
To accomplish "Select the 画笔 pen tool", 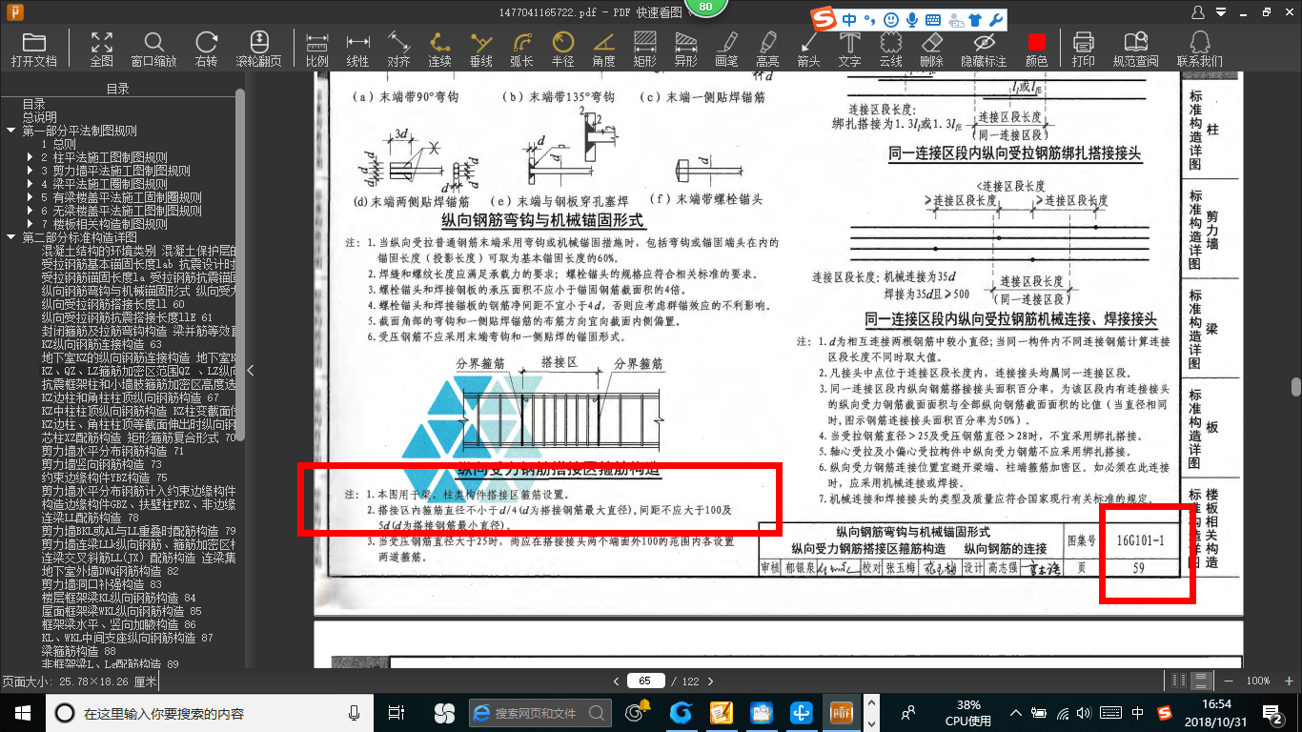I will click(x=727, y=50).
